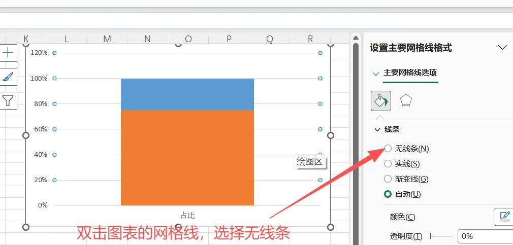Click the 60% axis label
The height and width of the screenshot is (245, 513).
41,129
